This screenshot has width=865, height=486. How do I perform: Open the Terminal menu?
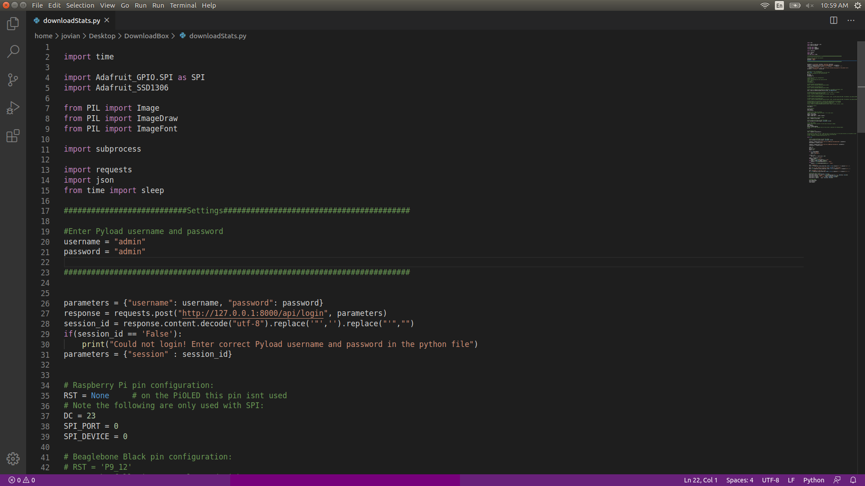183,5
